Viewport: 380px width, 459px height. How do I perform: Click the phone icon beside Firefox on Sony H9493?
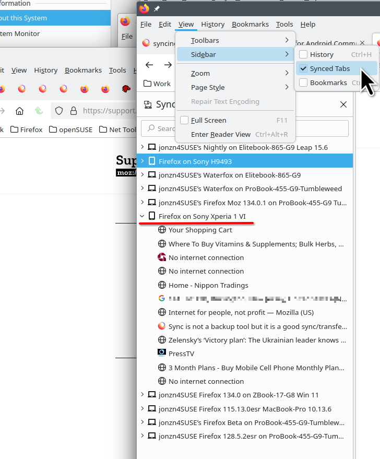[x=152, y=161]
